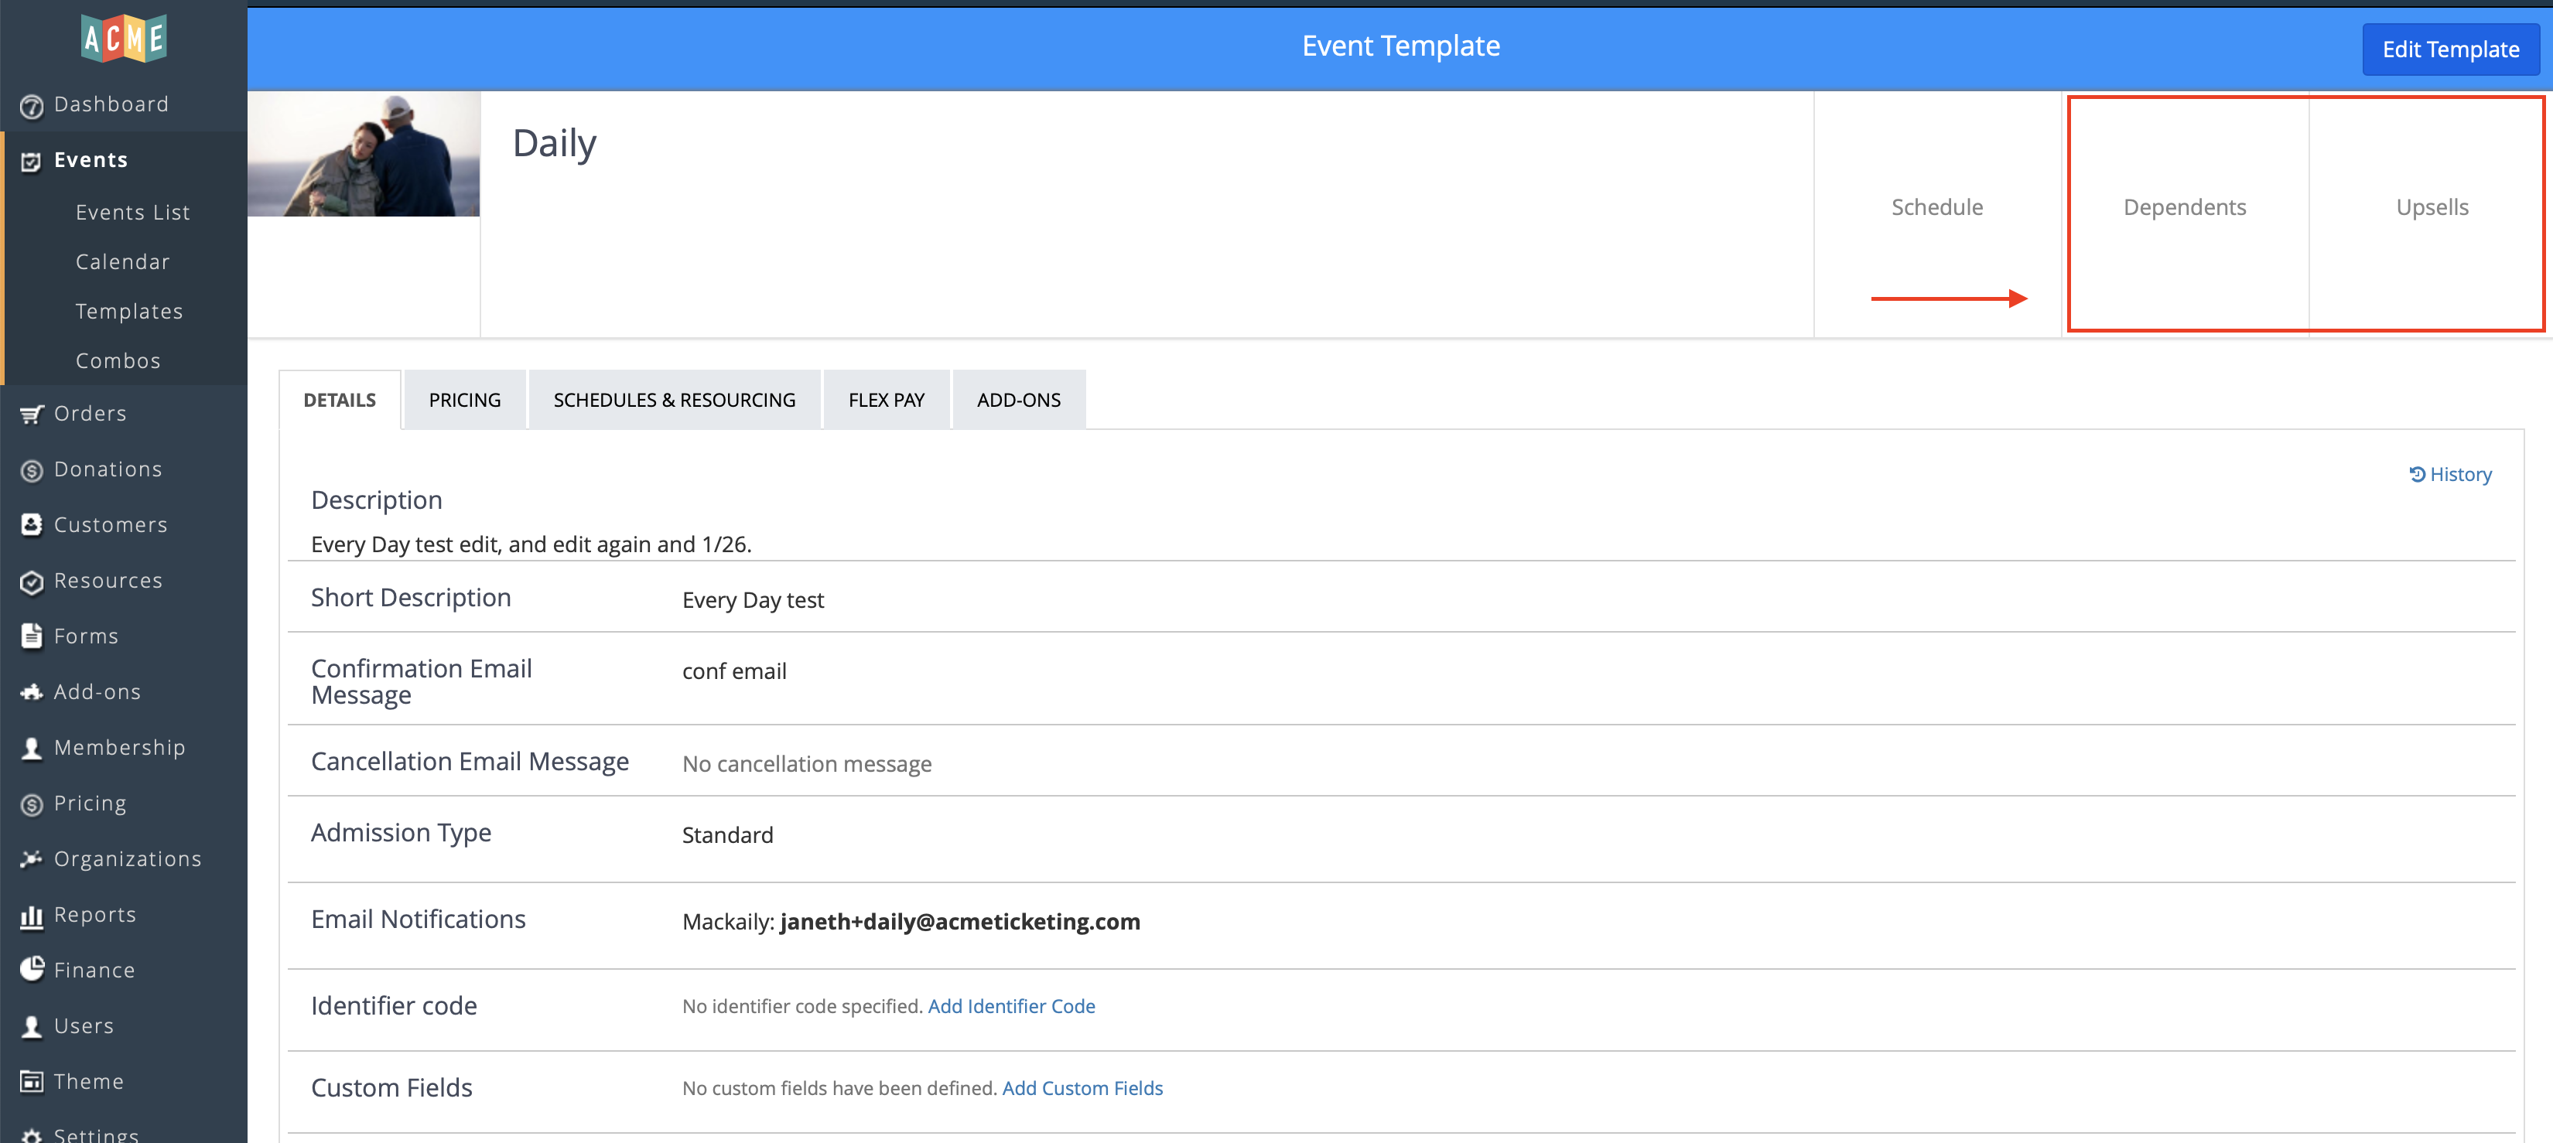The image size is (2553, 1143).
Task: Click the Orders cart icon
Action: click(32, 414)
